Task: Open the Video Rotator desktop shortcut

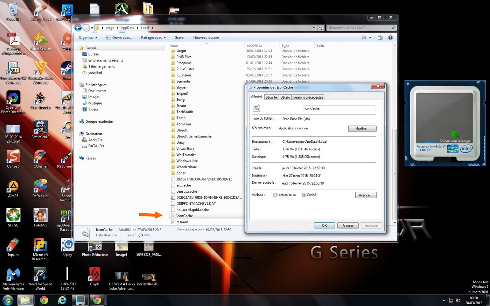Action: [x=40, y=41]
